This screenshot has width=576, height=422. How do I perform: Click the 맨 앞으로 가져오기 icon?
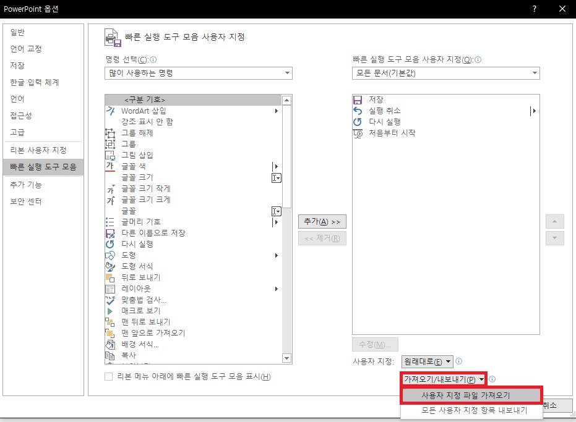pyautogui.click(x=110, y=333)
